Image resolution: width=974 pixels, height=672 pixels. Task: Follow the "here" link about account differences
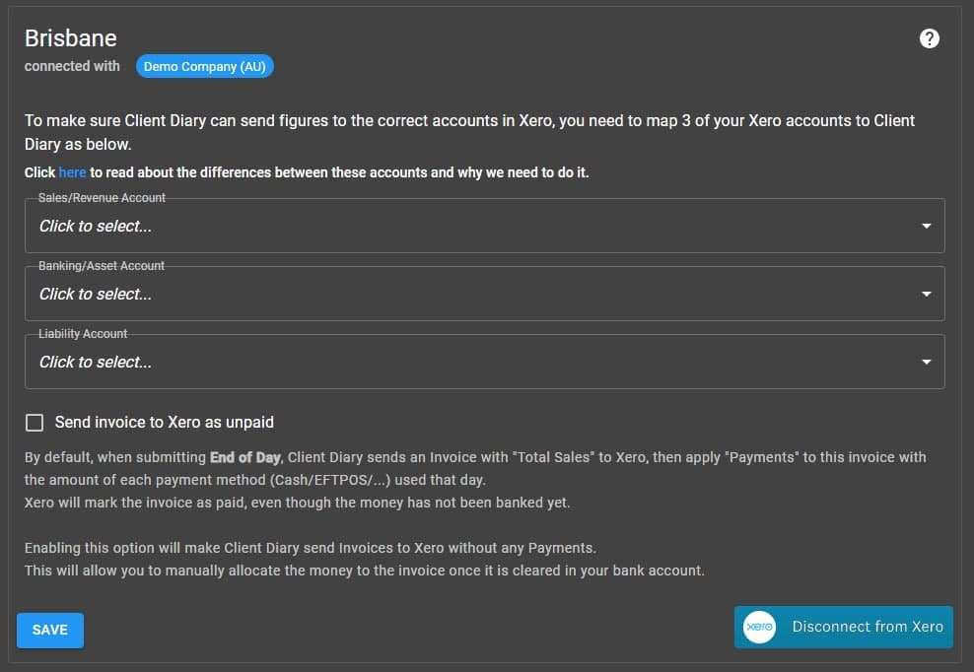coord(72,172)
